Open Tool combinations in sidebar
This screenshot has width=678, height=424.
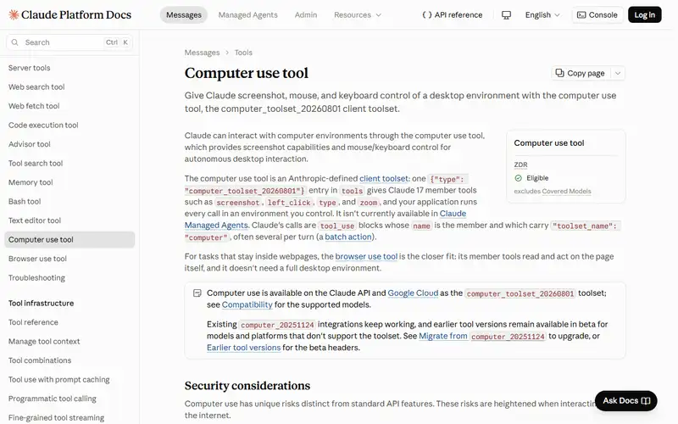(40, 360)
